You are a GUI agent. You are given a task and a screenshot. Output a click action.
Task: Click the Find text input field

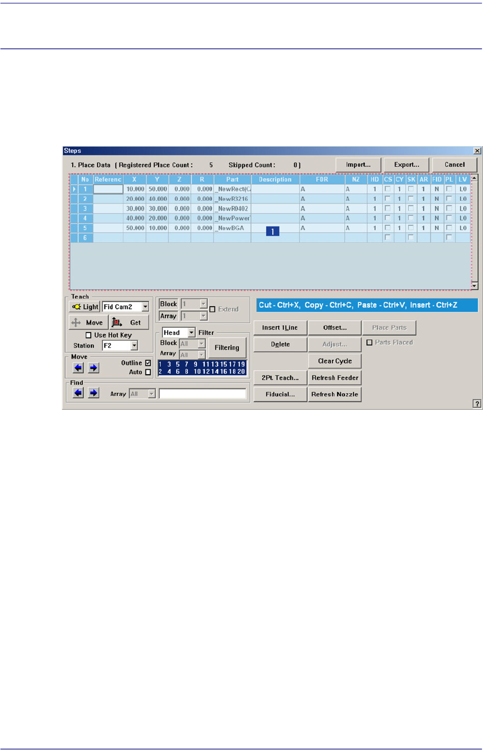click(x=202, y=394)
